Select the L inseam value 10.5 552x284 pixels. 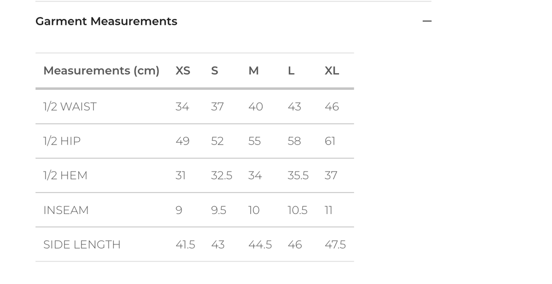[x=297, y=210]
